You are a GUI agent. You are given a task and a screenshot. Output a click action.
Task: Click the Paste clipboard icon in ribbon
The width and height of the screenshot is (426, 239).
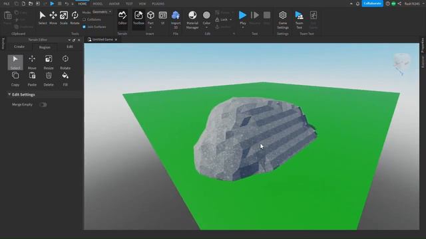[7, 16]
